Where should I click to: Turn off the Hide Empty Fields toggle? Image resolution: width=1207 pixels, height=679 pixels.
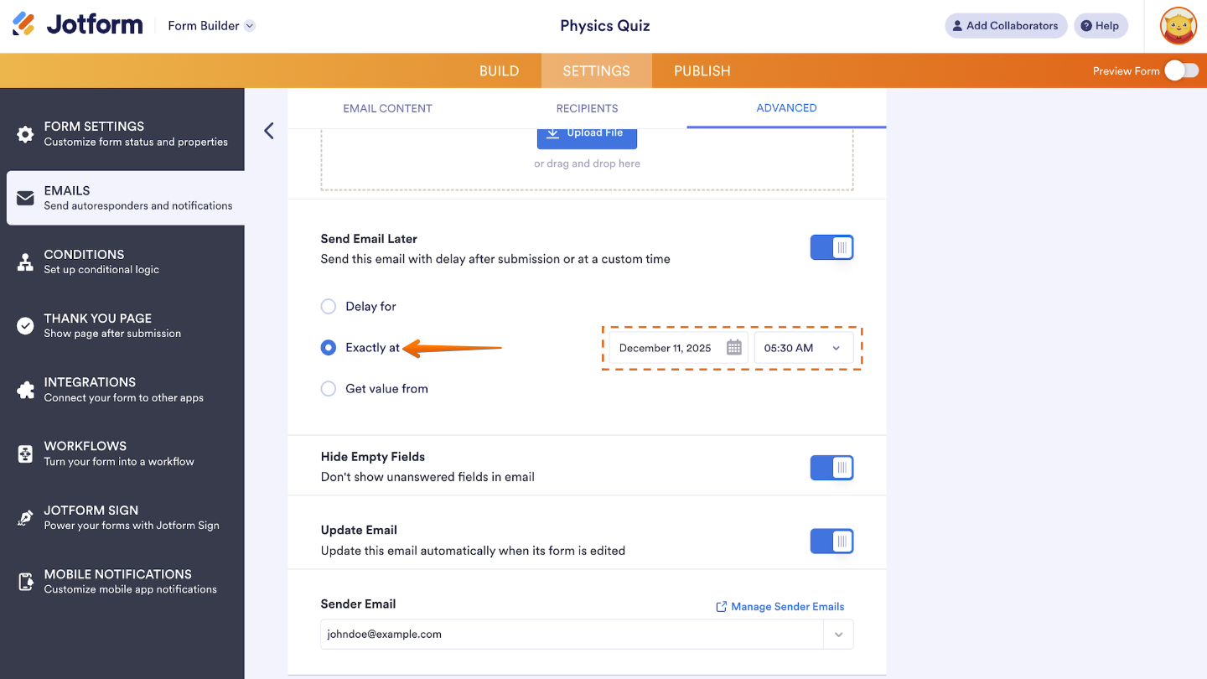831,468
